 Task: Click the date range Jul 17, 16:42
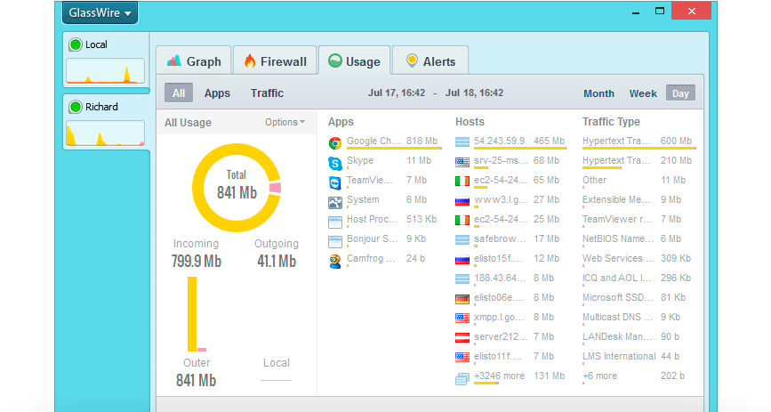click(x=397, y=93)
